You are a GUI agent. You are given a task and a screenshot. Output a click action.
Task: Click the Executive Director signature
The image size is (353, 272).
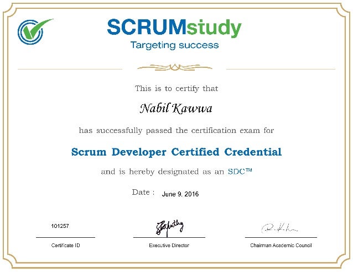pyautogui.click(x=169, y=228)
